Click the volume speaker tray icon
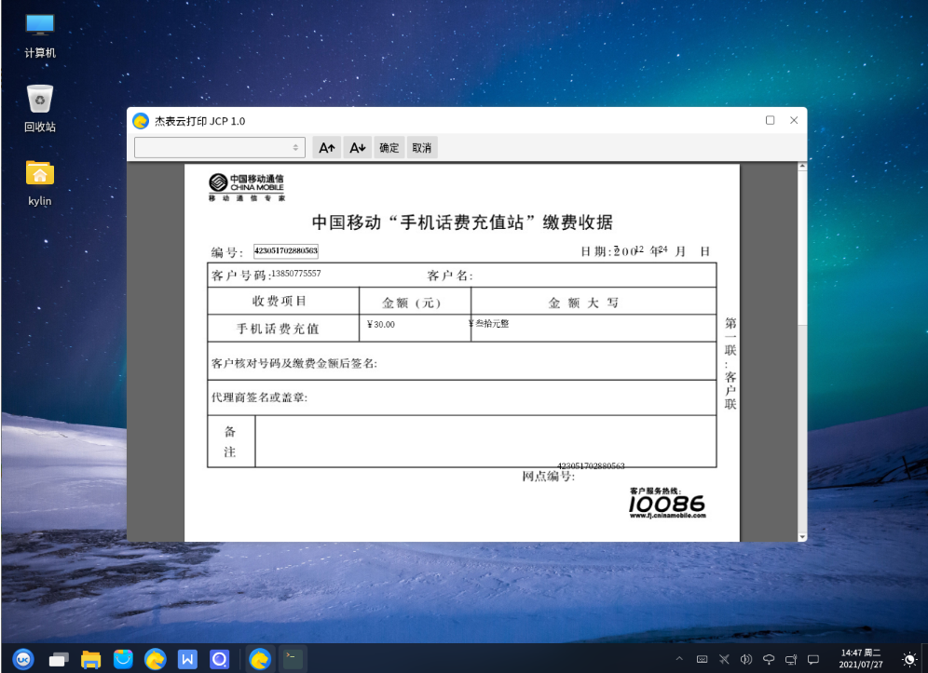The width and height of the screenshot is (928, 673). 746,659
